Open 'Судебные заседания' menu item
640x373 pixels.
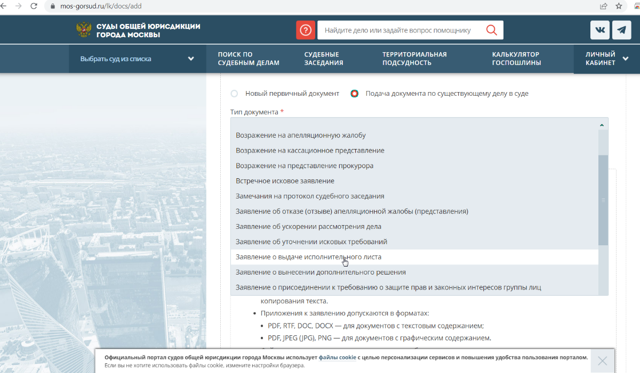(x=324, y=59)
